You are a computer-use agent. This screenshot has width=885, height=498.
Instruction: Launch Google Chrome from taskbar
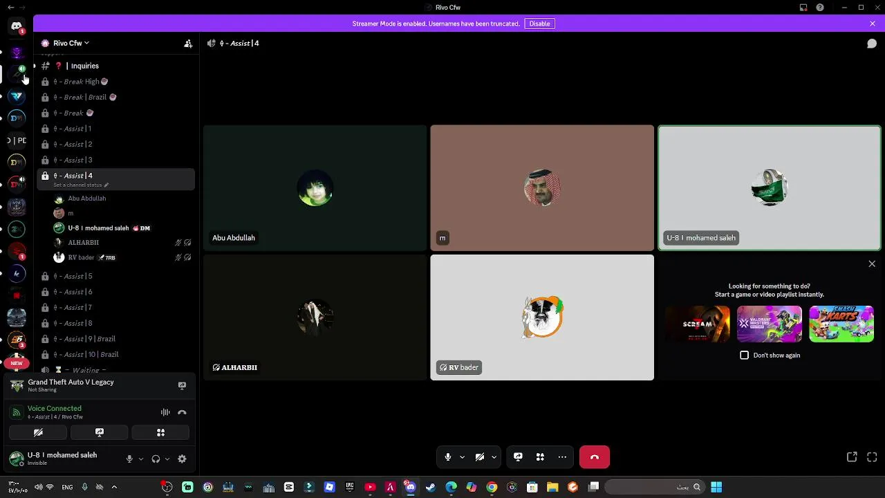[492, 487]
